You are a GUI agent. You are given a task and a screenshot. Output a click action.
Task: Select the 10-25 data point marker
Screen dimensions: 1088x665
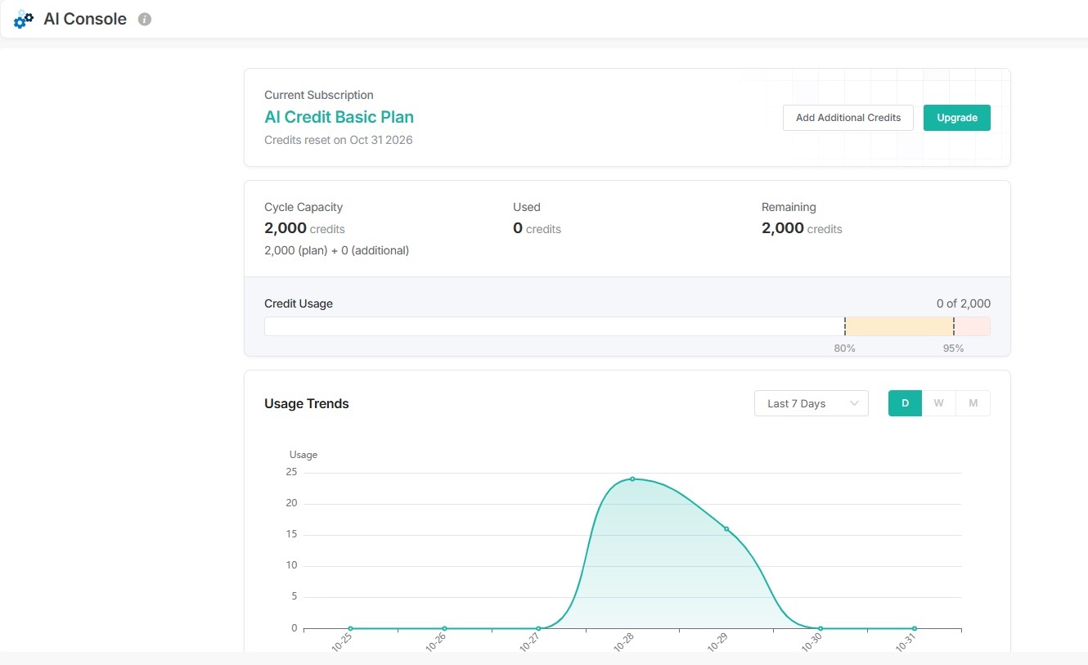351,628
